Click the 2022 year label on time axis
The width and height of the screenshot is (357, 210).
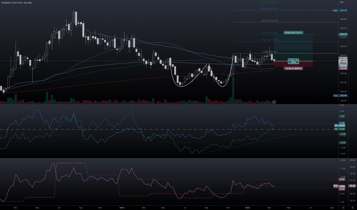click(122, 207)
